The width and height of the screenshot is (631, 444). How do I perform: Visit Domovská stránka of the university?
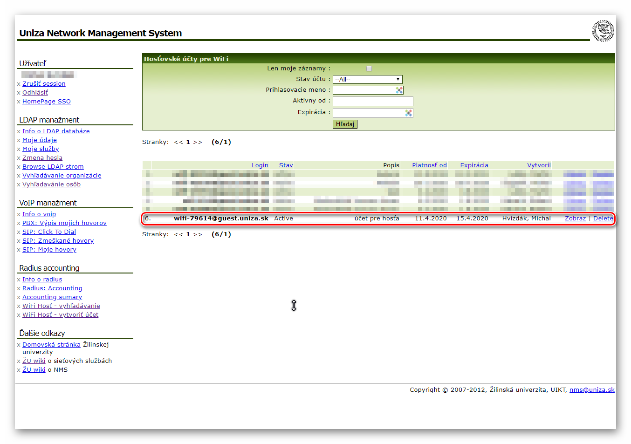coord(51,345)
